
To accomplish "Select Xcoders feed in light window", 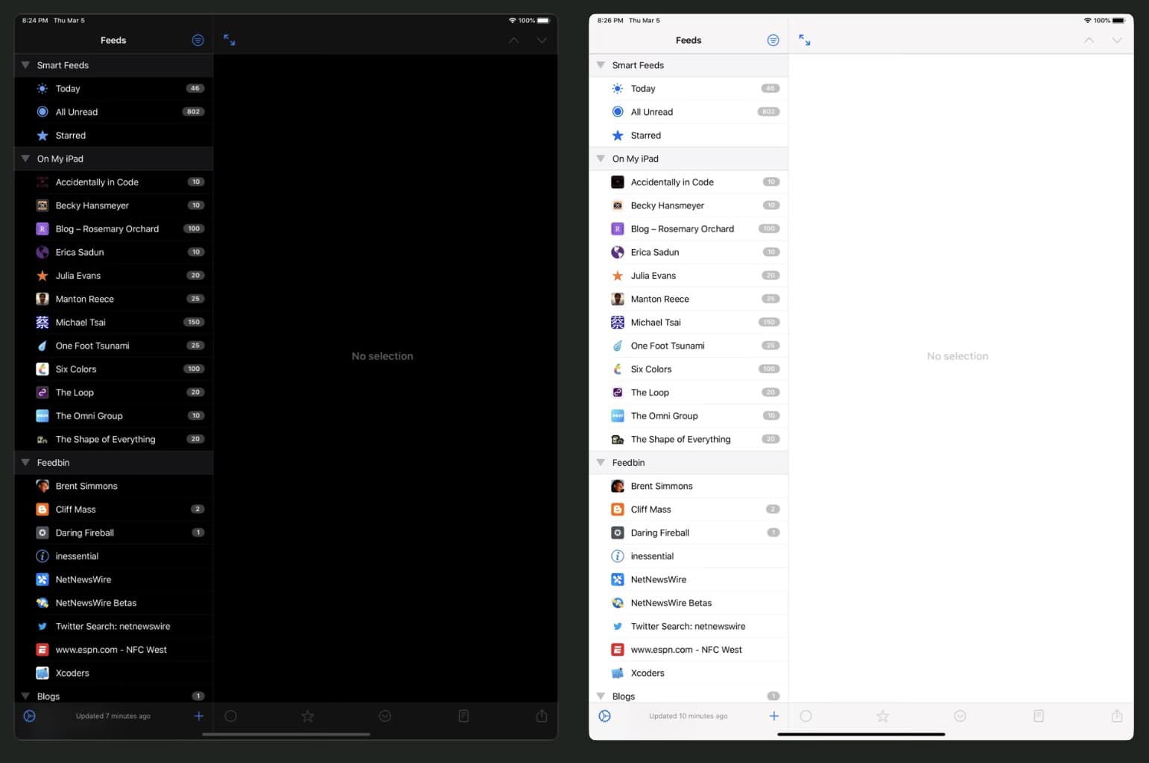I will [x=689, y=673].
